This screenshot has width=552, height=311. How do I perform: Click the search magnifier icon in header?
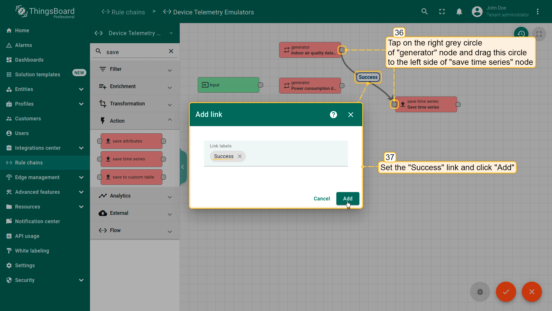[x=425, y=12]
